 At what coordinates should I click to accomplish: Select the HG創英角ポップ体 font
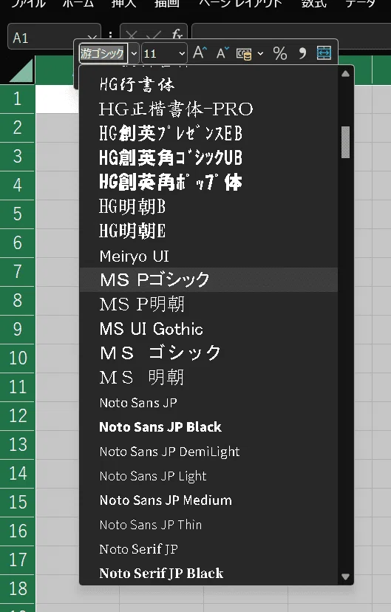[208, 182]
